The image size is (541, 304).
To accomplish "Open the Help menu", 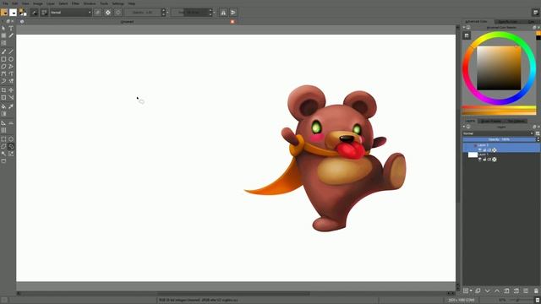I will (x=132, y=3).
